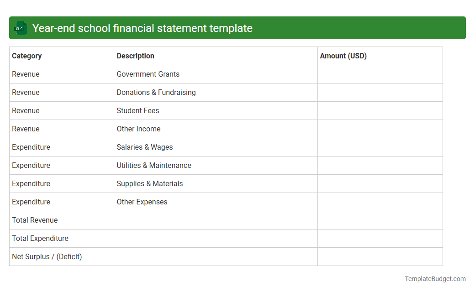Click the Salaries & Wages cell

[x=144, y=147]
